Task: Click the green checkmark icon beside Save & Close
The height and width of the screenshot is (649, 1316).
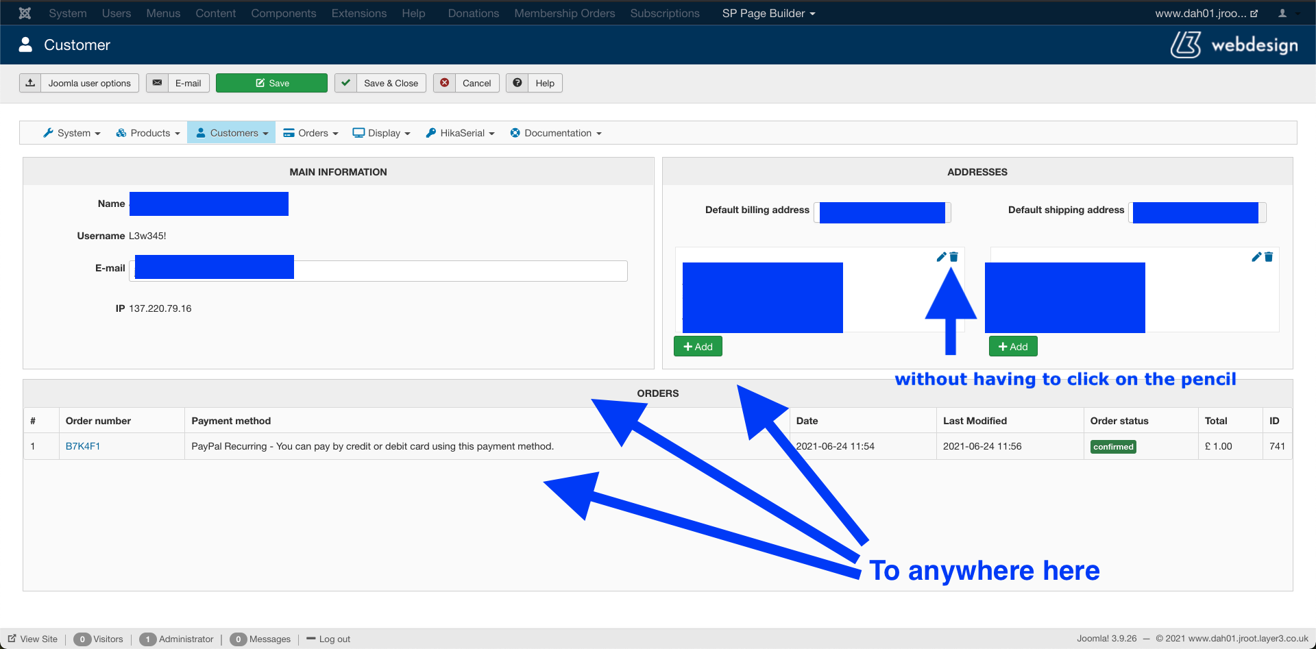Action: coord(346,83)
